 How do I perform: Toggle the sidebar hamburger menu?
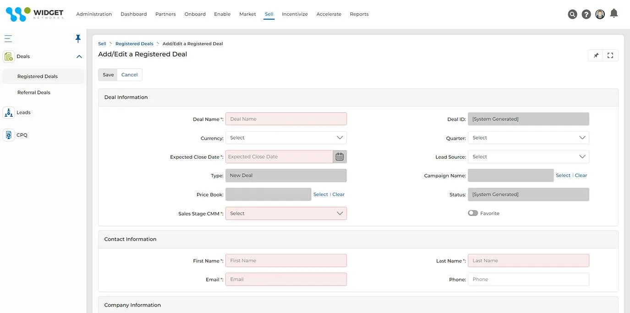point(8,38)
